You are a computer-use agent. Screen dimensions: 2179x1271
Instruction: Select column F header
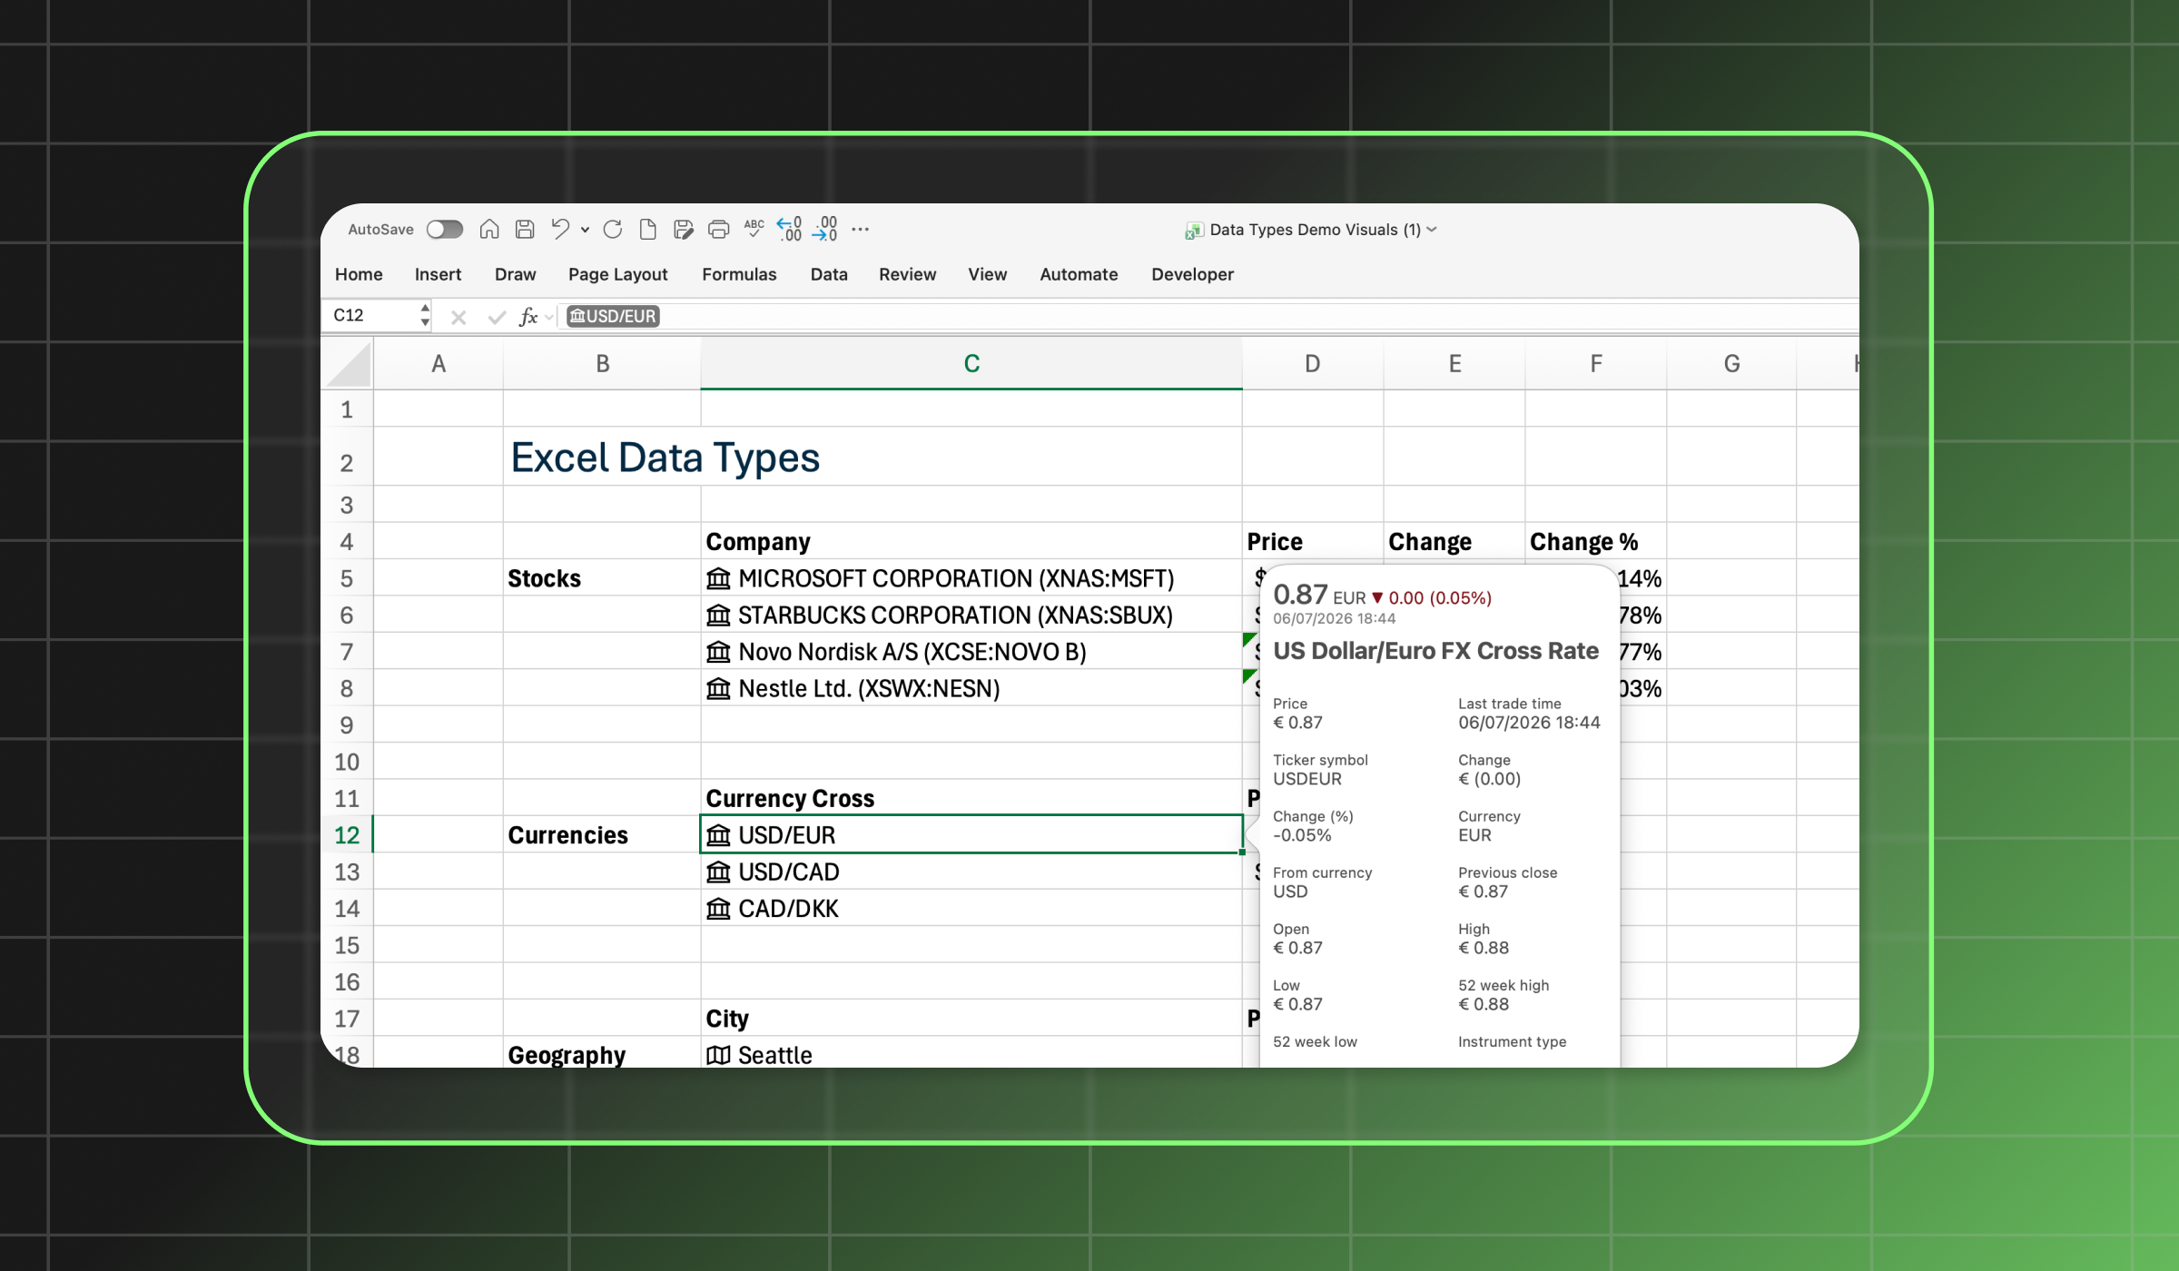point(1596,364)
